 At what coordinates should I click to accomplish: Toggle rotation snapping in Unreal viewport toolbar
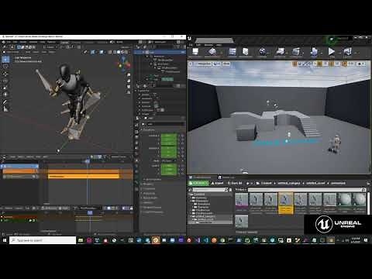pos(332,64)
